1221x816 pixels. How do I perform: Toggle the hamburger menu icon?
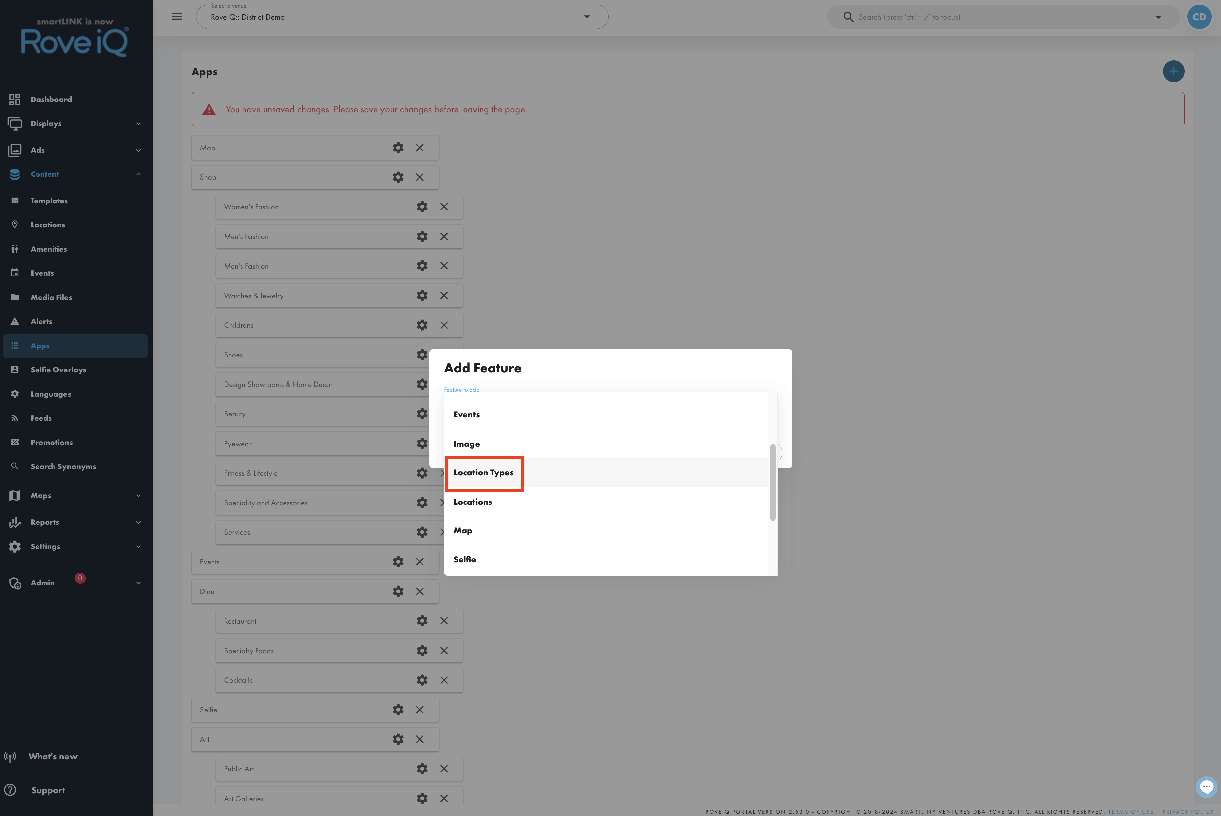(x=177, y=17)
